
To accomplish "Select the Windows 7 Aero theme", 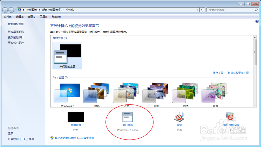I will (67, 95).
